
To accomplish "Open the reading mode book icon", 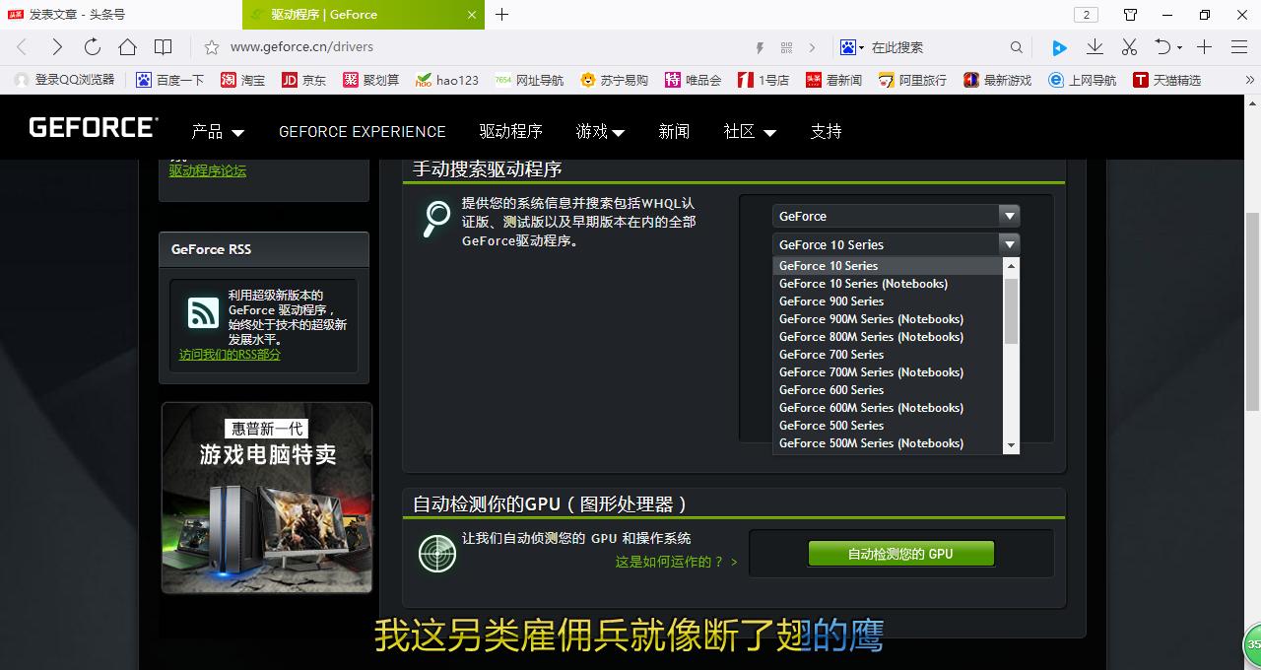I will [164, 47].
